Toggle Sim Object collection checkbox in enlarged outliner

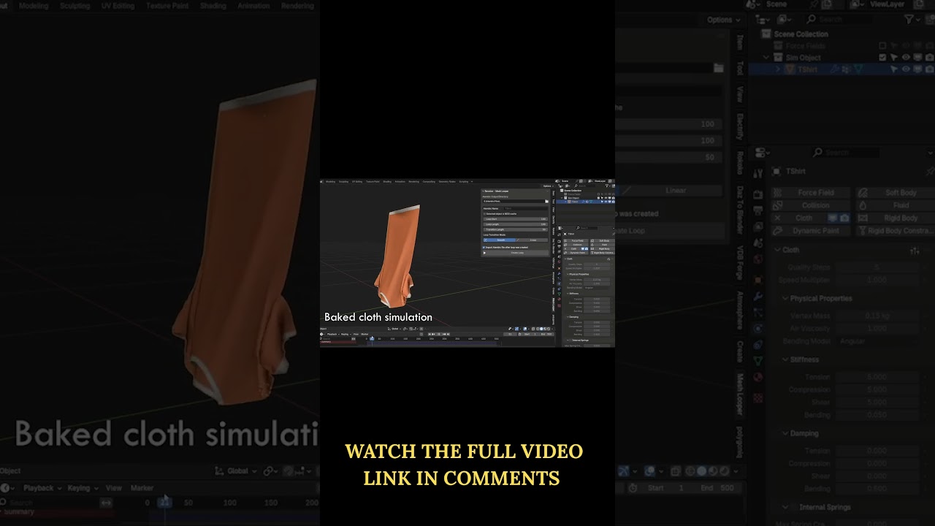pyautogui.click(x=882, y=58)
